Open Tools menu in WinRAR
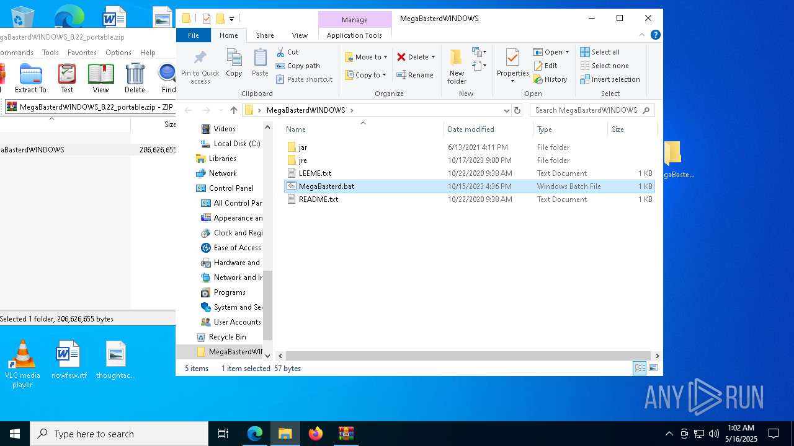The width and height of the screenshot is (794, 446). 50,53
